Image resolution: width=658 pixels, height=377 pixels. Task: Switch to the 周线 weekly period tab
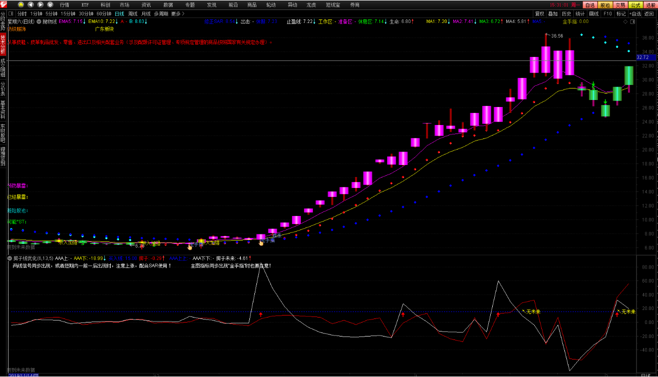(133, 14)
